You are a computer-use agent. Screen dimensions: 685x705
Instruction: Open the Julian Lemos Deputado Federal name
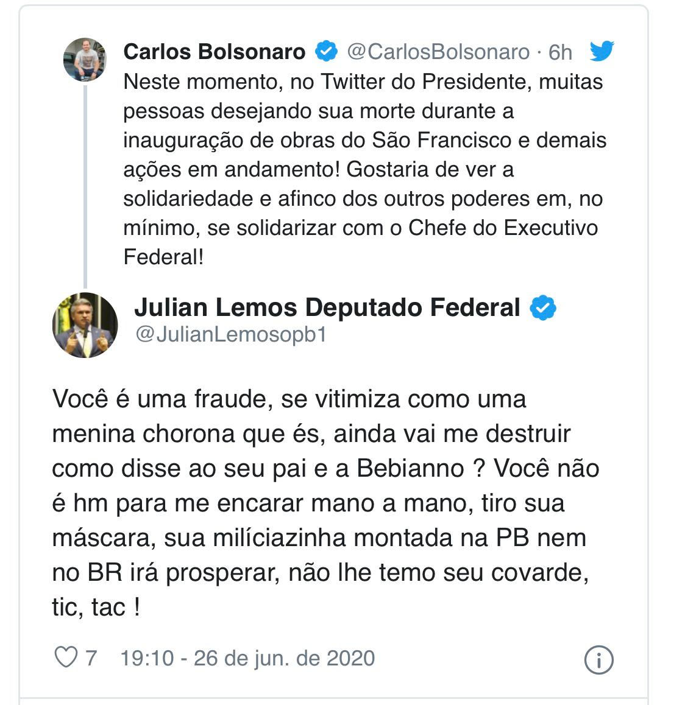pos(327,307)
